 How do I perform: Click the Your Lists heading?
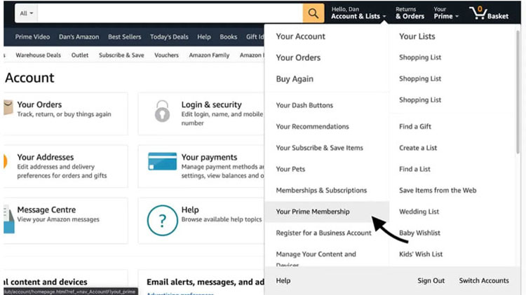pyautogui.click(x=417, y=36)
